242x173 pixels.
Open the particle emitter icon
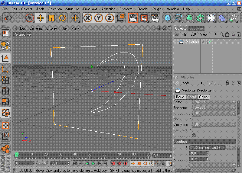[233, 18]
